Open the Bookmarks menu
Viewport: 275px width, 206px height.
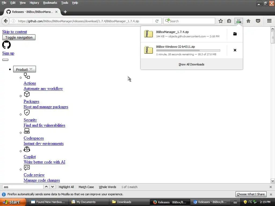[50, 3]
